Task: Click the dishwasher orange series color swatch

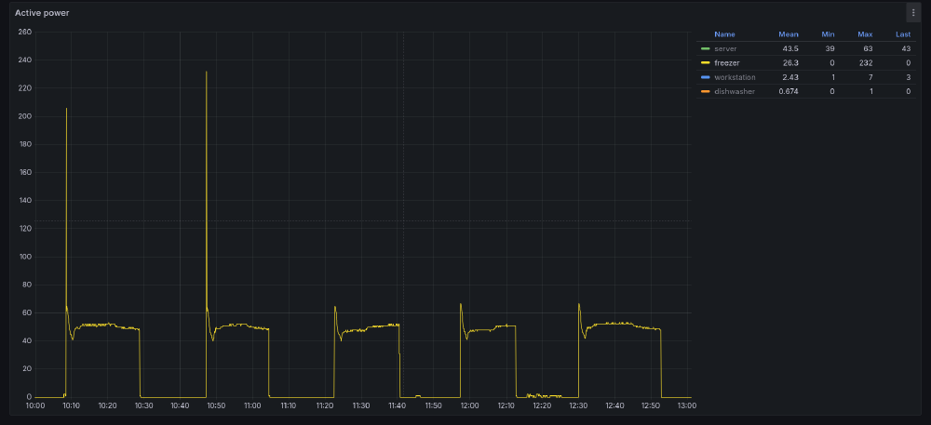Action: coord(706,91)
